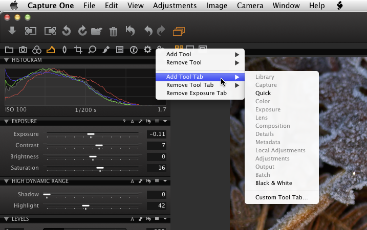
Task: Reset the Exposure panel with back arrow
Action: (x=148, y=121)
